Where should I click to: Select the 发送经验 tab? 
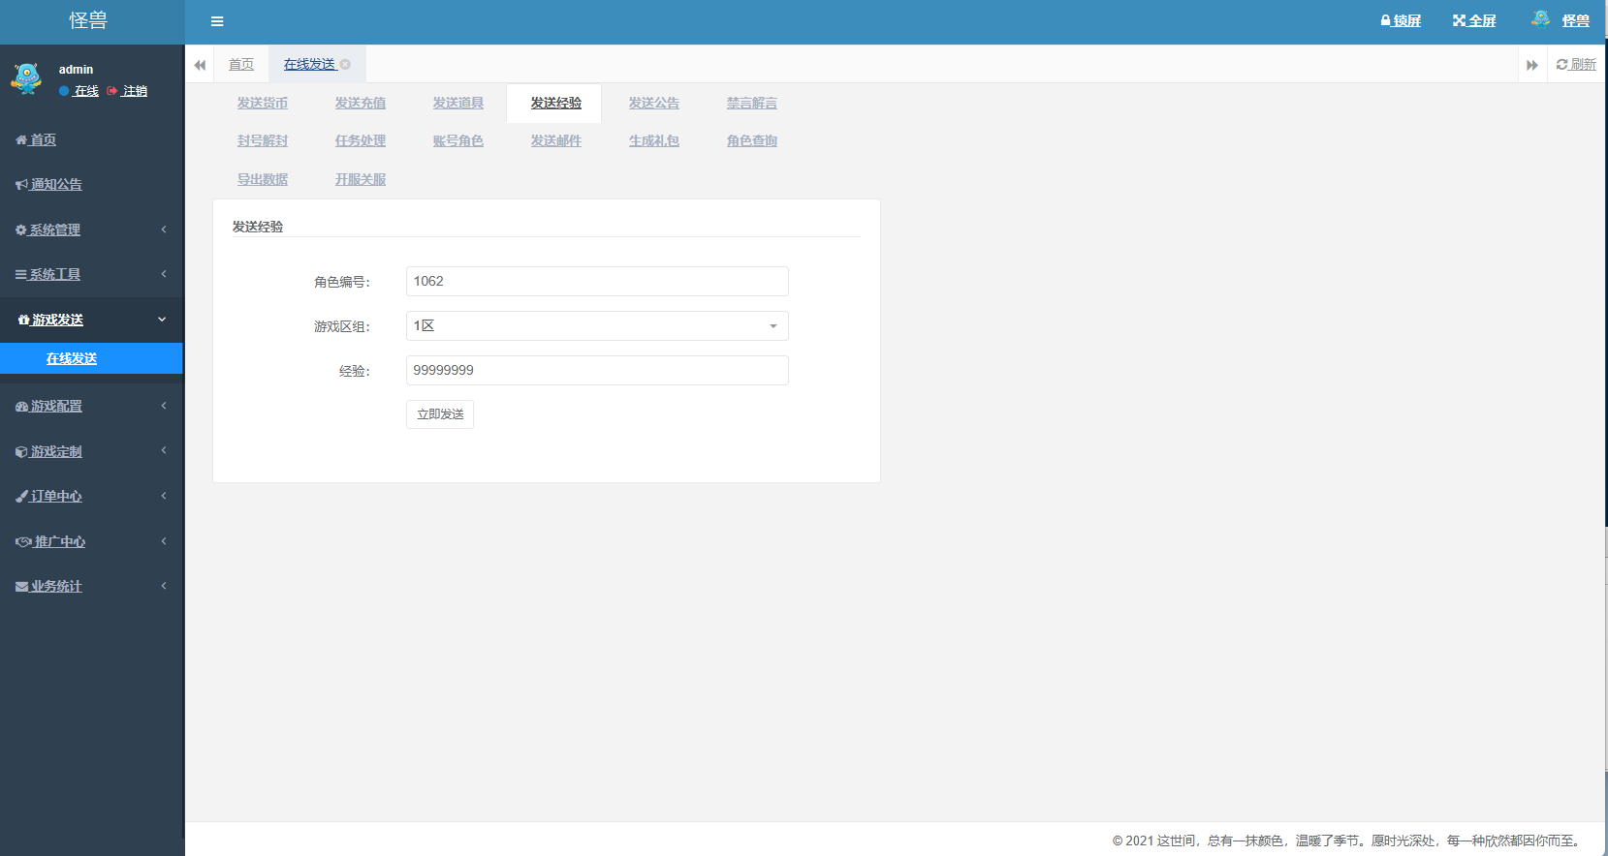point(556,104)
